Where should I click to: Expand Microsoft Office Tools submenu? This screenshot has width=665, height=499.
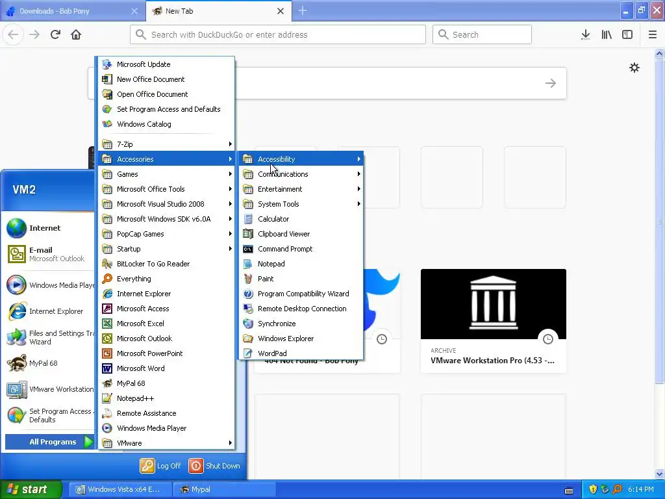coord(166,189)
